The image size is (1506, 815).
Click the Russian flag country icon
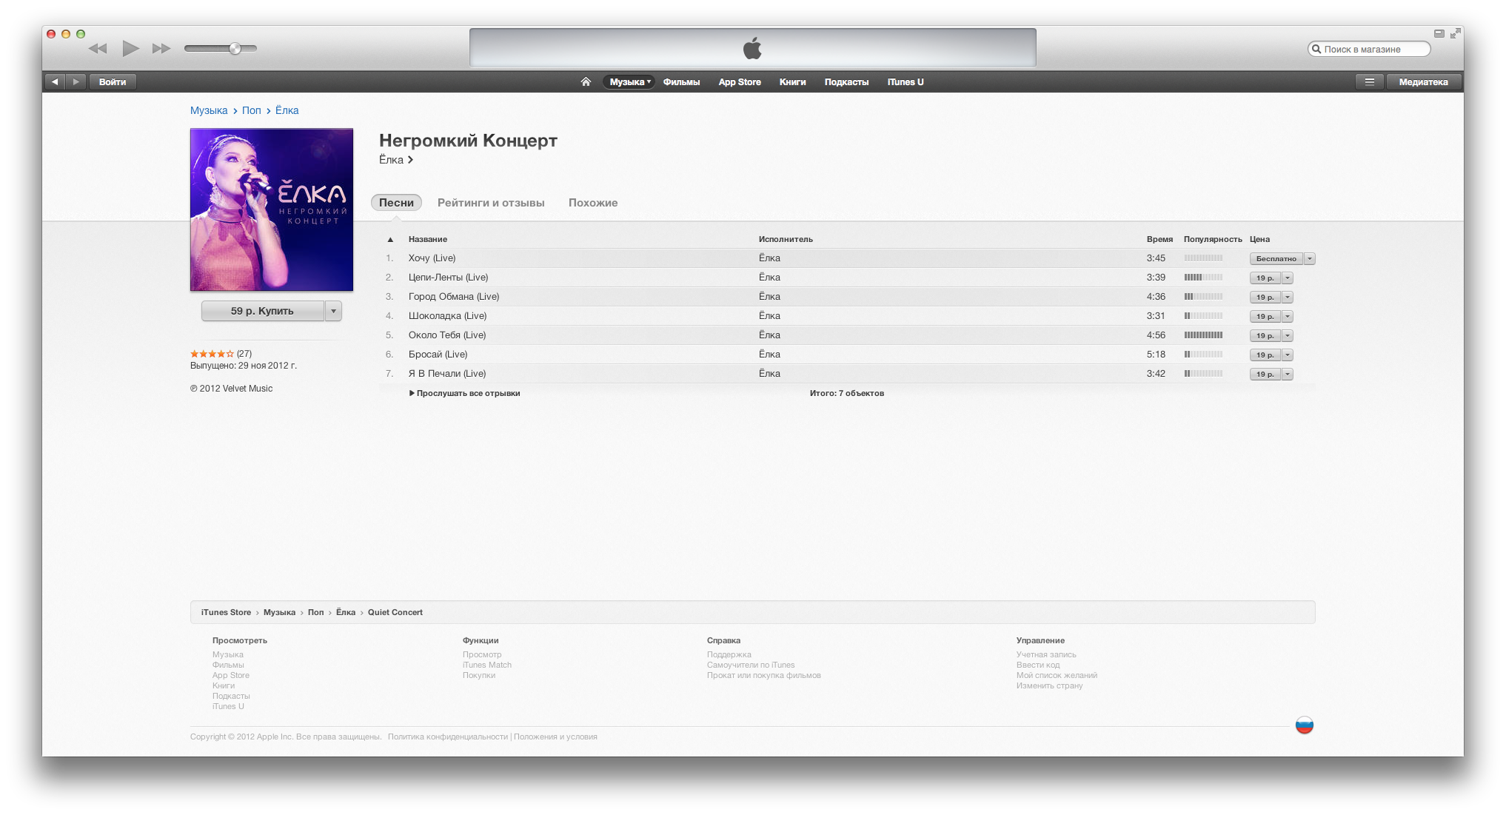tap(1305, 725)
